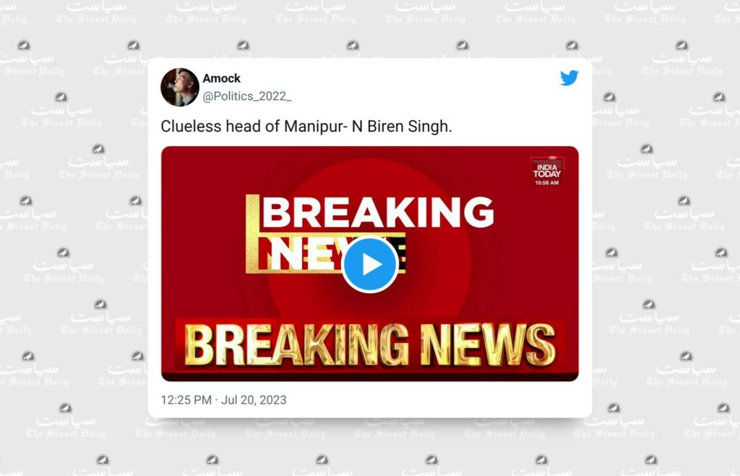
Task: Click the name N Biren Singh in tweet
Action: [x=402, y=127]
